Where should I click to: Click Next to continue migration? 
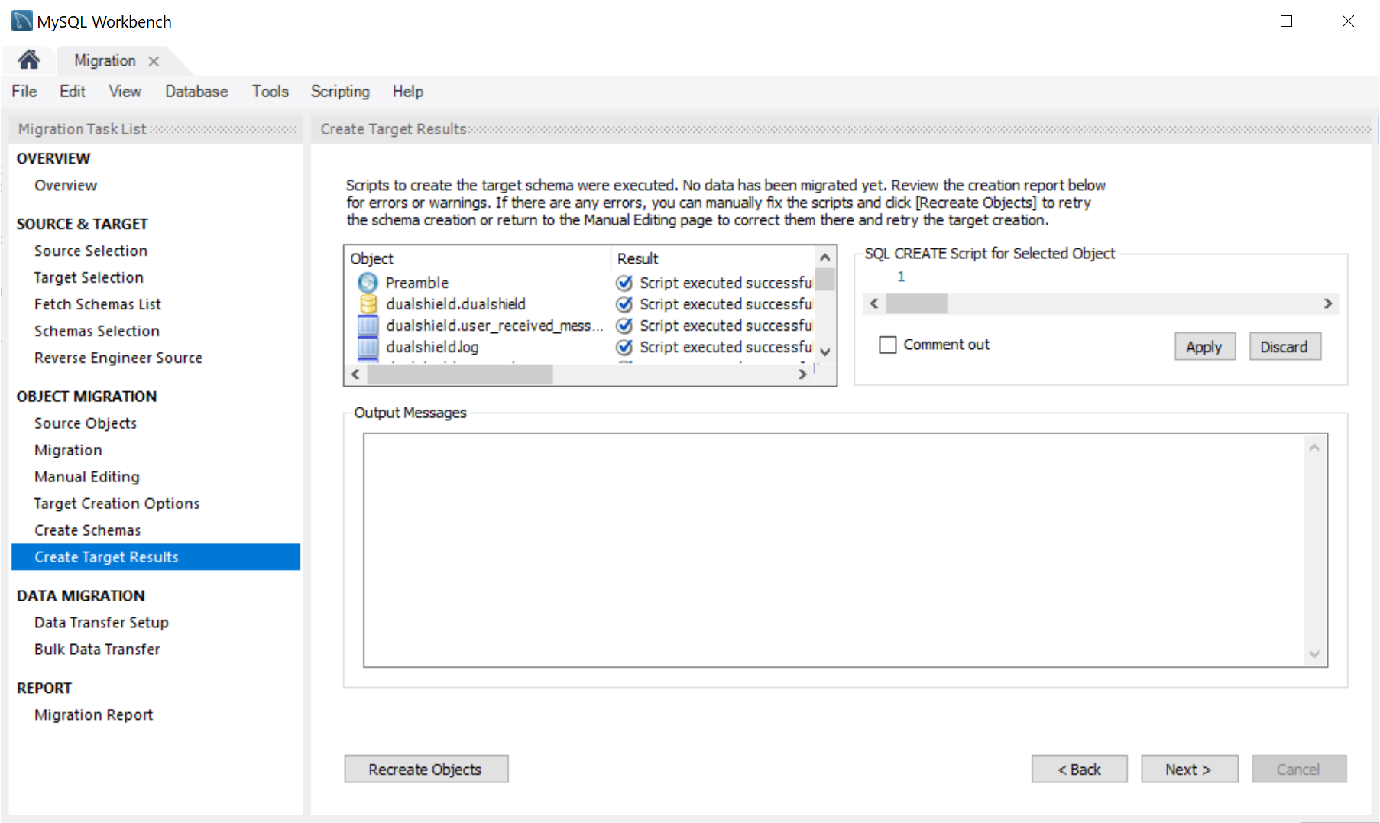tap(1188, 769)
